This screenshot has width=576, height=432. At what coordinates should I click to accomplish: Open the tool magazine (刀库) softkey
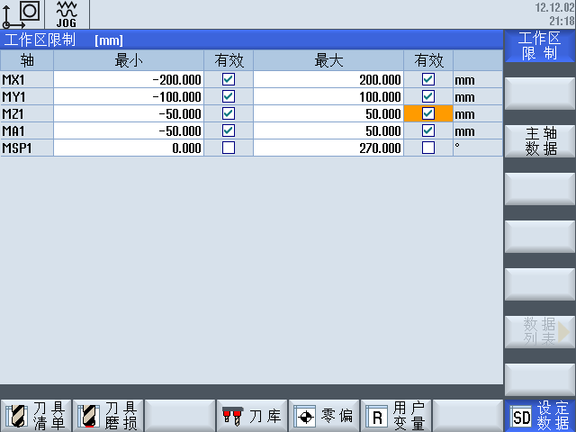(x=252, y=416)
